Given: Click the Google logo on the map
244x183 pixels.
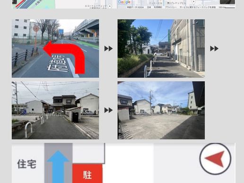Looking at the screenshot, I should point(124,2).
